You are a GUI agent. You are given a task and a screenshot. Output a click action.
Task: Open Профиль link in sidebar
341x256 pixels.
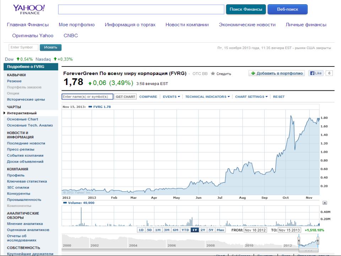click(x=16, y=175)
